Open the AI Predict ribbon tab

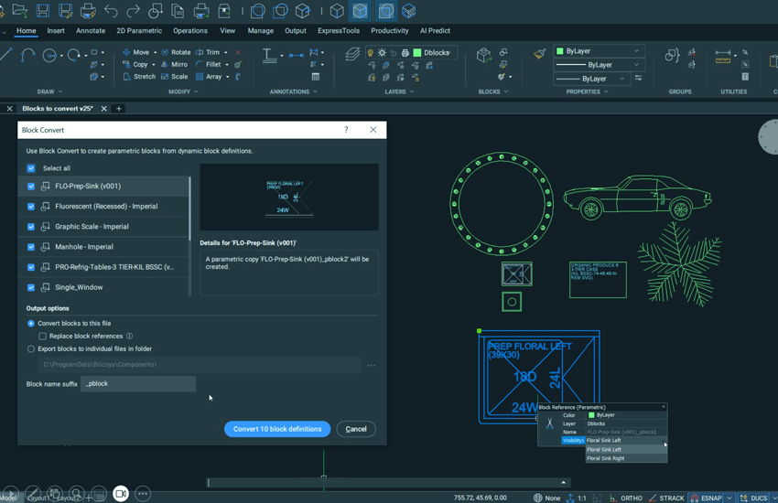click(x=435, y=31)
